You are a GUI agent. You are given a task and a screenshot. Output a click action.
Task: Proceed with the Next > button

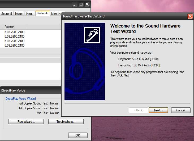click(x=158, y=110)
